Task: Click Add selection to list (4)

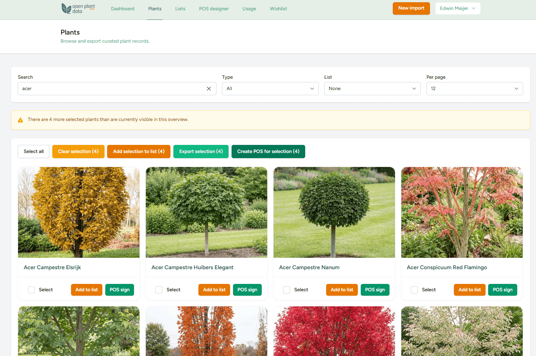Action: (139, 152)
